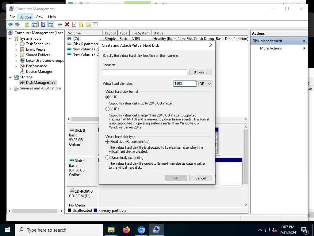Select Event Viewer in the tree
This screenshot has height=236, width=314.
point(36,49)
